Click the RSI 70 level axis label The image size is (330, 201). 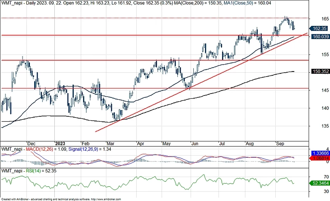click(x=327, y=177)
